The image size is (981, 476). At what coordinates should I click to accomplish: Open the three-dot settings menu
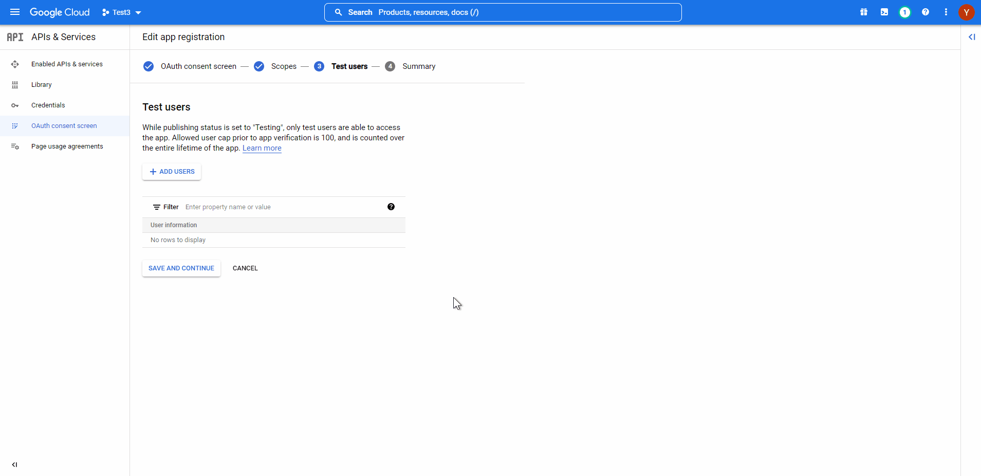click(946, 12)
